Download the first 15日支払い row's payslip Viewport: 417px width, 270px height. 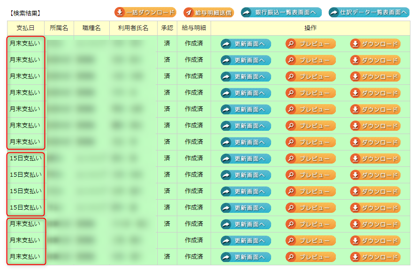[375, 159]
